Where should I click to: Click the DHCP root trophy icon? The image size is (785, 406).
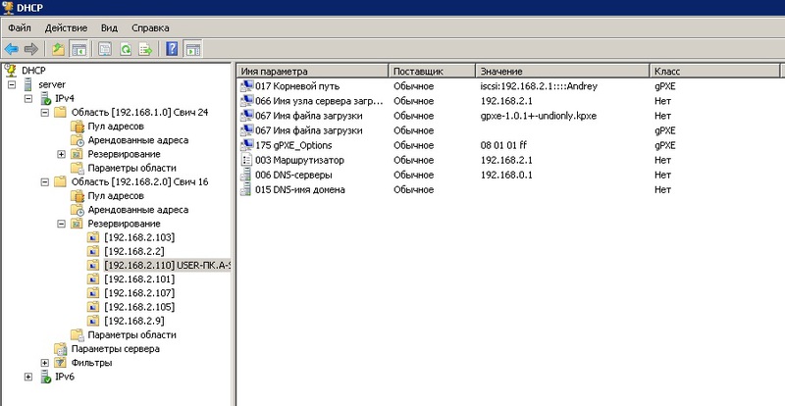pos(11,71)
